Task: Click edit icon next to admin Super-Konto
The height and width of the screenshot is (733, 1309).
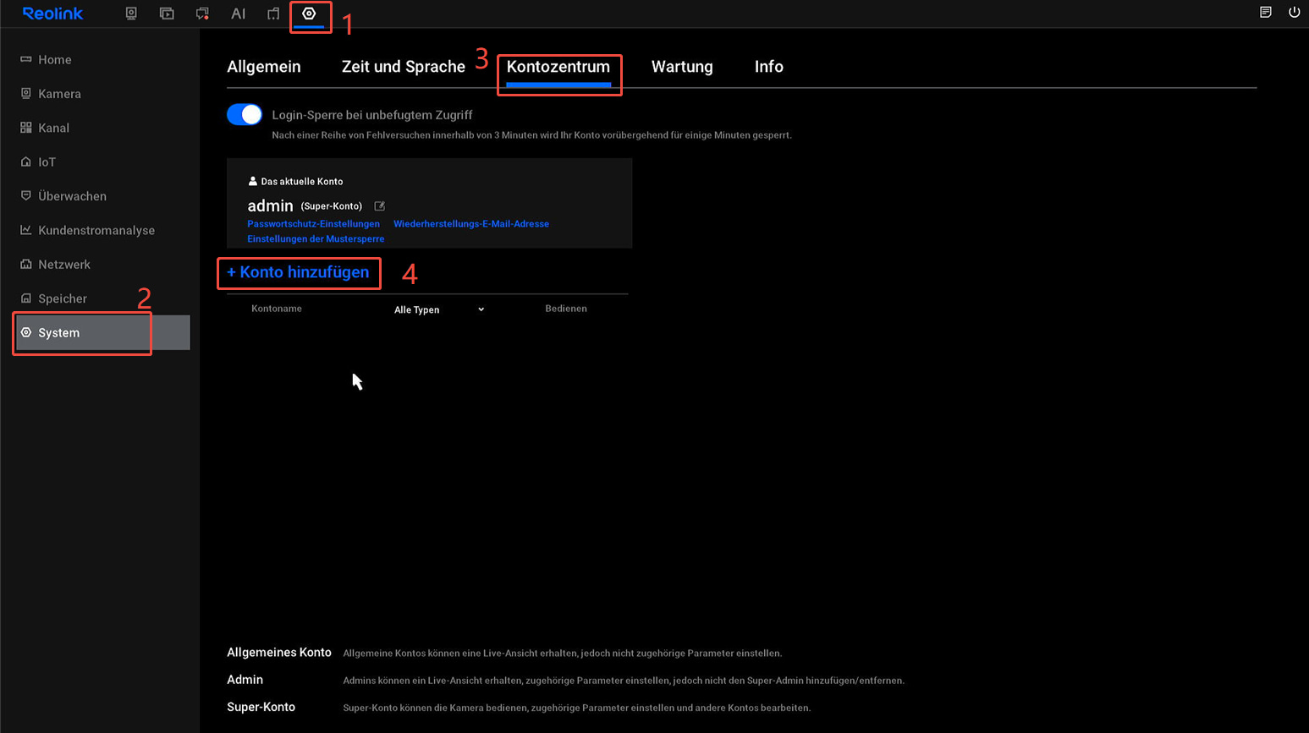Action: point(380,205)
